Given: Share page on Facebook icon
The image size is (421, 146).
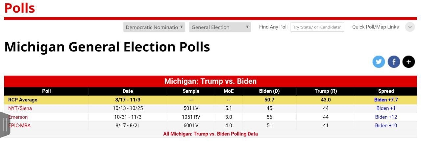Looking at the screenshot, I should tap(394, 62).
